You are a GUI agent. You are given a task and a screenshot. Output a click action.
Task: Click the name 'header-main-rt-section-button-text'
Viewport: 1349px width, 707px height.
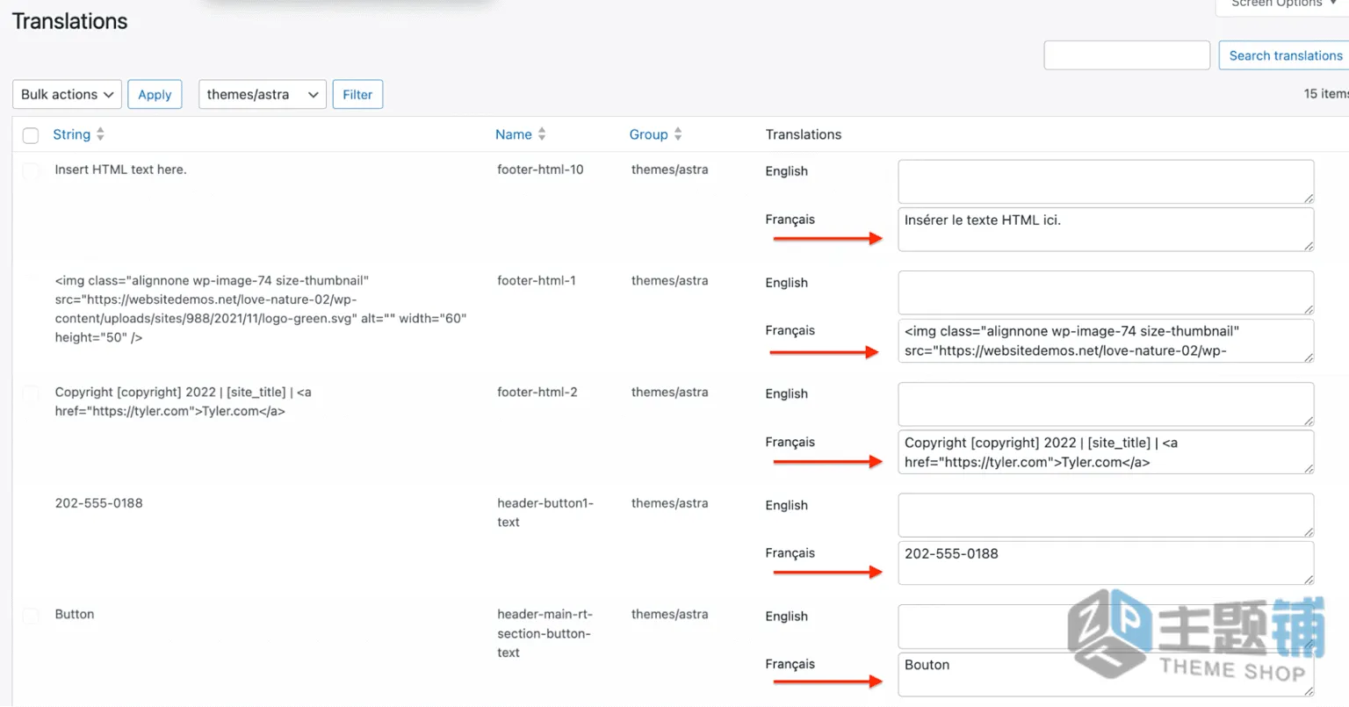(545, 633)
